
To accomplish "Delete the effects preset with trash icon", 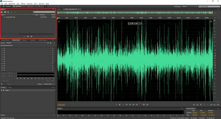I will coord(51,43).
